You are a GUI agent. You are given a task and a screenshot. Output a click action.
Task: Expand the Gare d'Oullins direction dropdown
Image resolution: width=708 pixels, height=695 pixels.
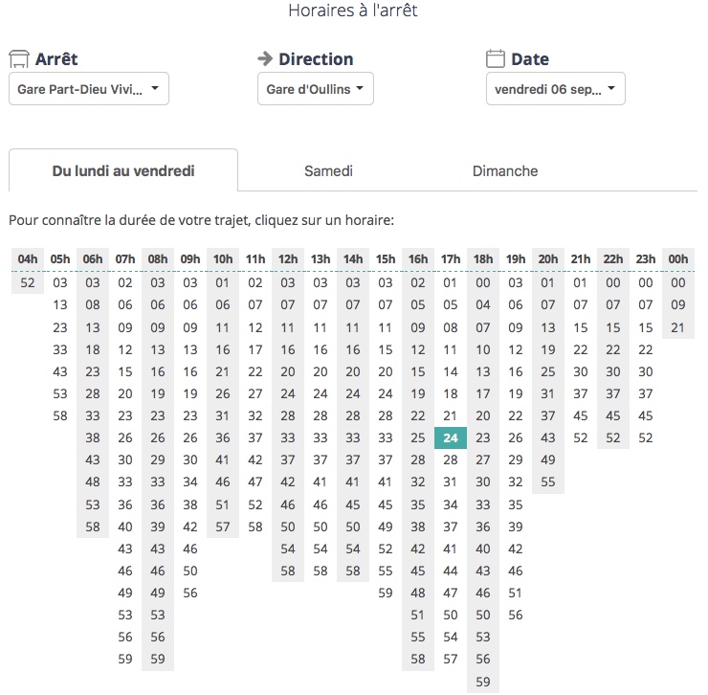pos(315,90)
